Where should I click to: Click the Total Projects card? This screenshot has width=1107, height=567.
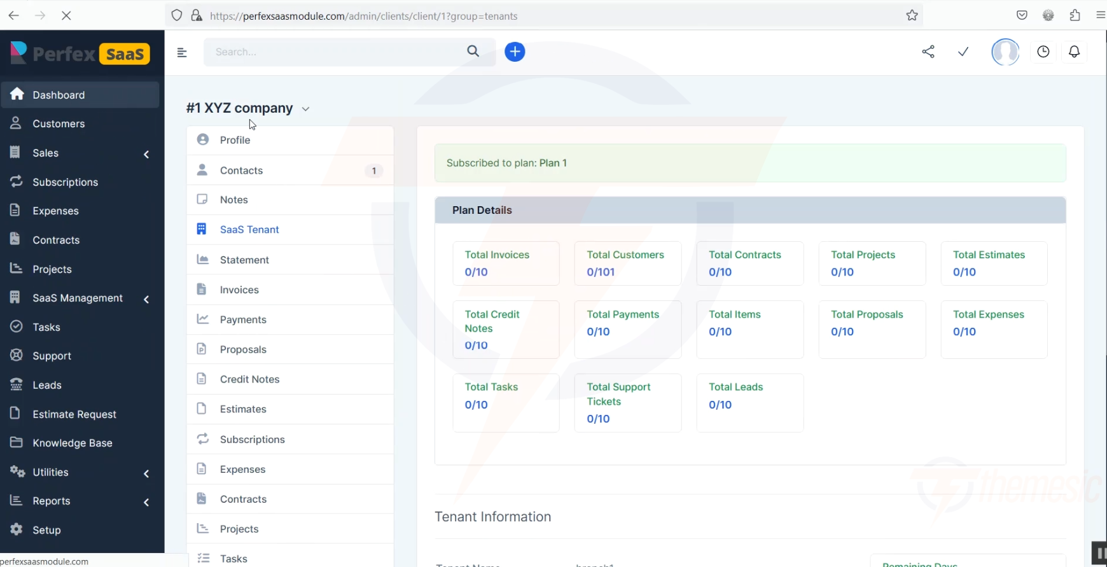(872, 263)
